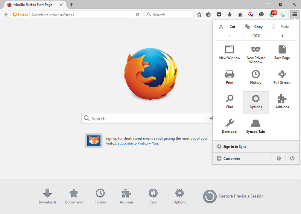
Task: Open a New Window from the menu
Action: click(x=230, y=53)
